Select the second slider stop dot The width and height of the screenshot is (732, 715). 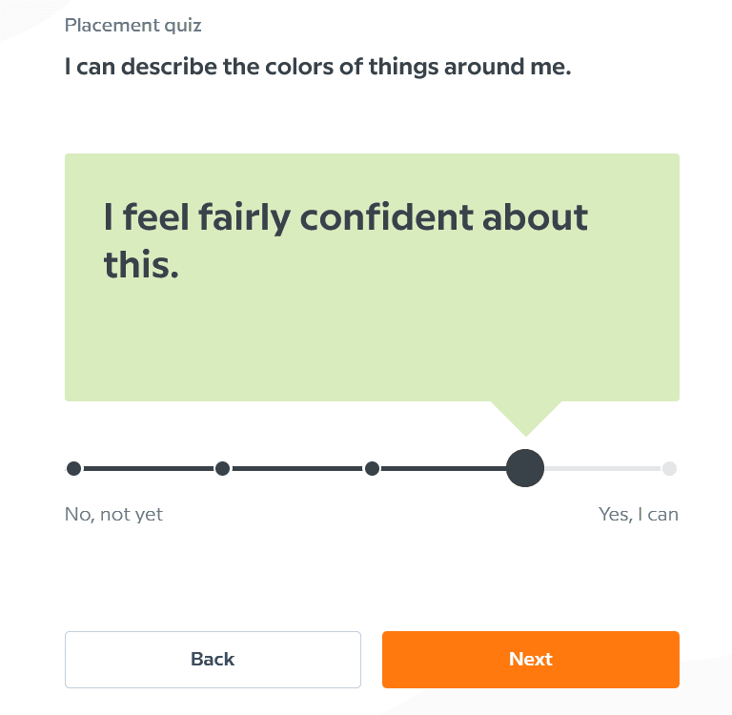222,468
